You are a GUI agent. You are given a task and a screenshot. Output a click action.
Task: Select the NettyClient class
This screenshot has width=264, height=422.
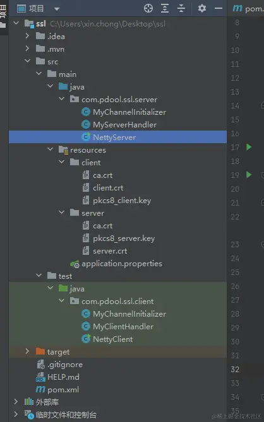point(112,339)
